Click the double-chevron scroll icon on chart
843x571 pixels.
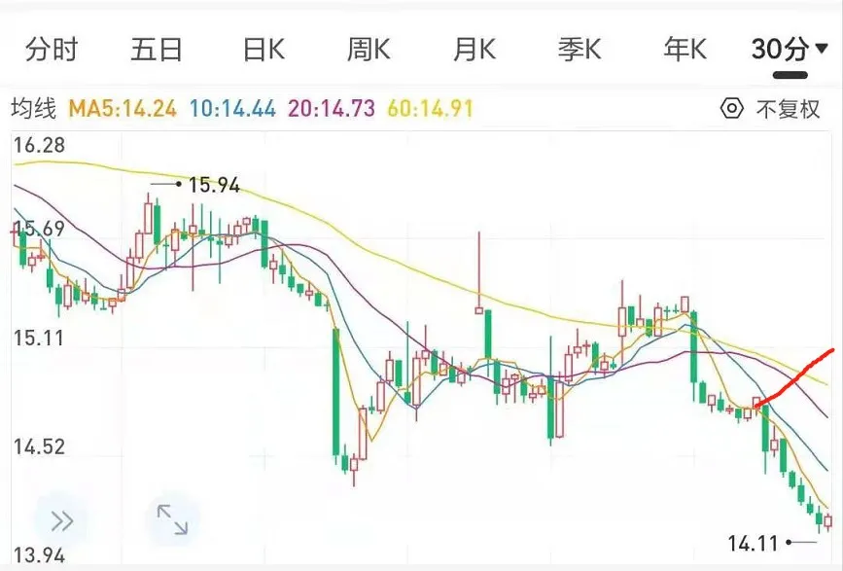pyautogui.click(x=61, y=521)
